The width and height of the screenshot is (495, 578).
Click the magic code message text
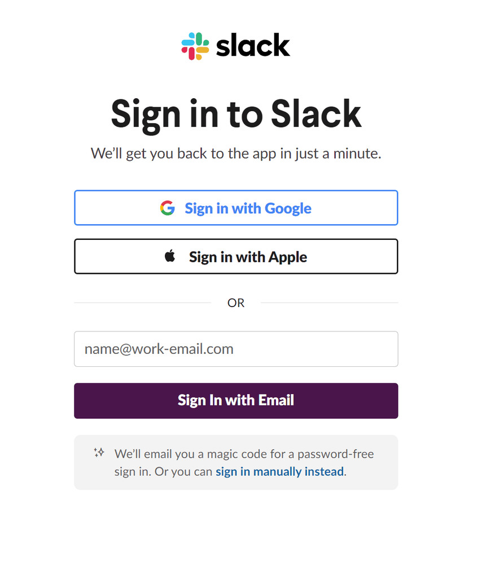pos(244,454)
